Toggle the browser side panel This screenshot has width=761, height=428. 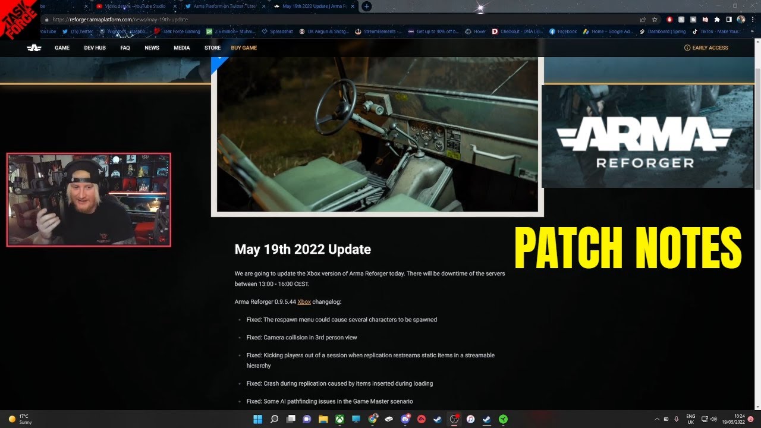[x=729, y=20]
